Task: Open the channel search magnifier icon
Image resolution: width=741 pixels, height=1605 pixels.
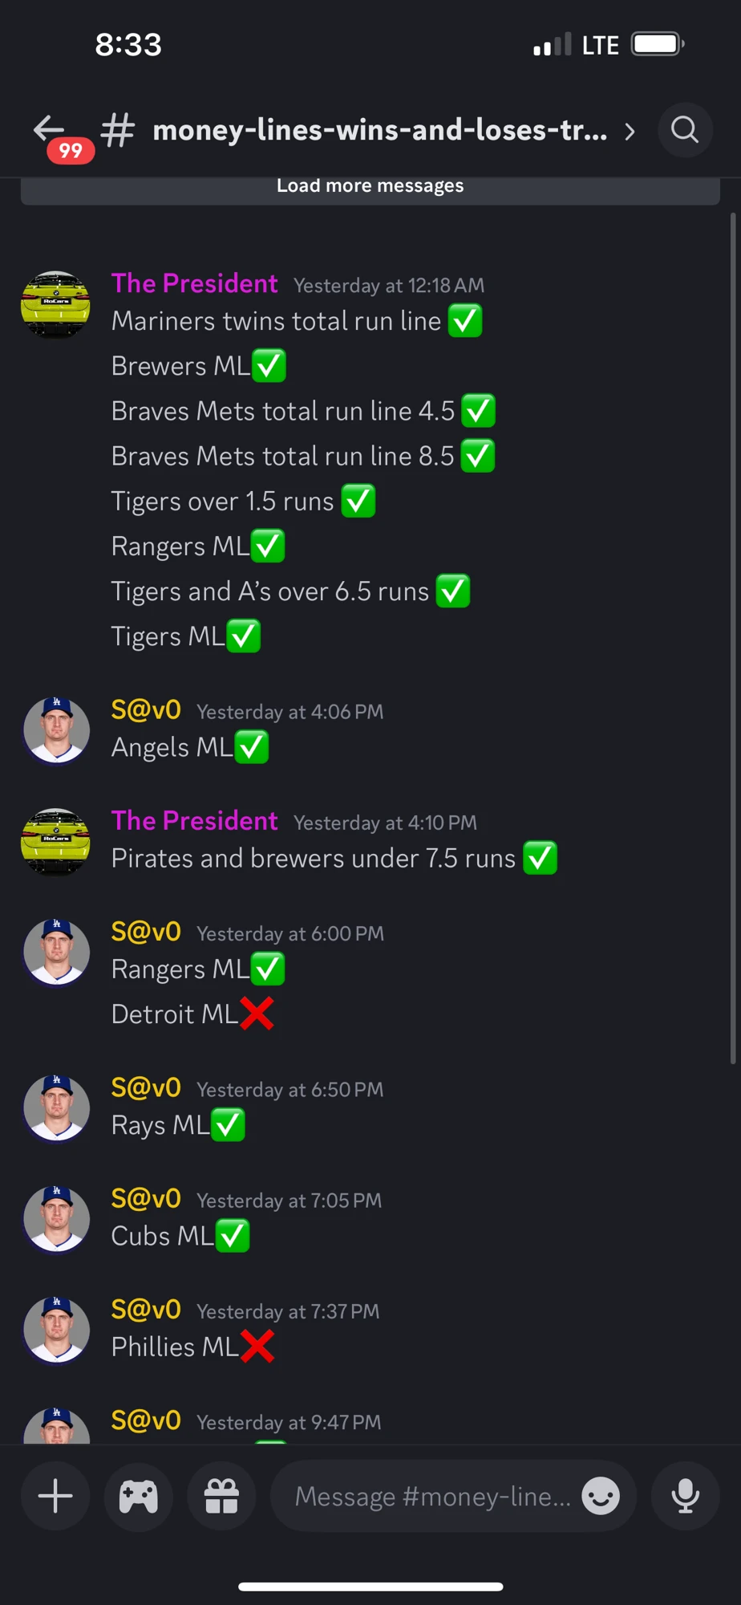Action: point(685,129)
